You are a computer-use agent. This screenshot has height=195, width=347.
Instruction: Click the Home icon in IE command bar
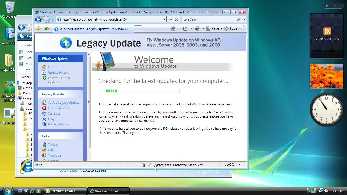pos(173,28)
